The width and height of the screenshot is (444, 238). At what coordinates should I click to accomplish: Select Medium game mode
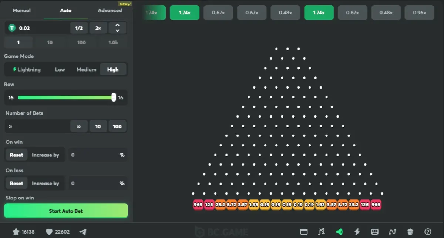point(86,69)
